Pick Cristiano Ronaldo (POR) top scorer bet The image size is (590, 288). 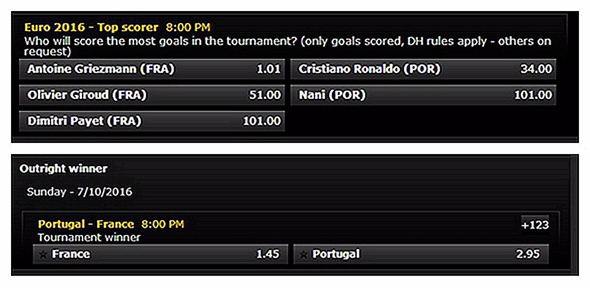369,70
